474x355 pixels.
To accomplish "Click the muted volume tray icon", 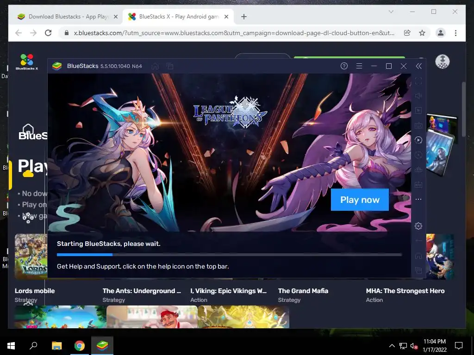I will [414, 346].
